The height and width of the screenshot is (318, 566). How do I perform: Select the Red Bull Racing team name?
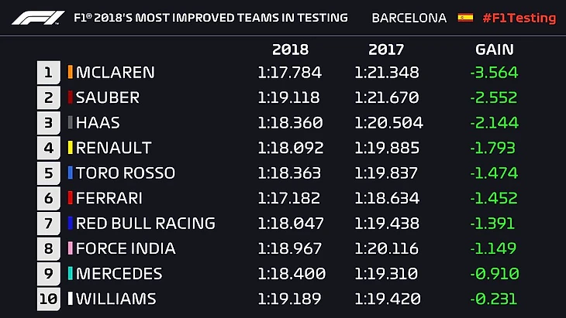tap(145, 223)
